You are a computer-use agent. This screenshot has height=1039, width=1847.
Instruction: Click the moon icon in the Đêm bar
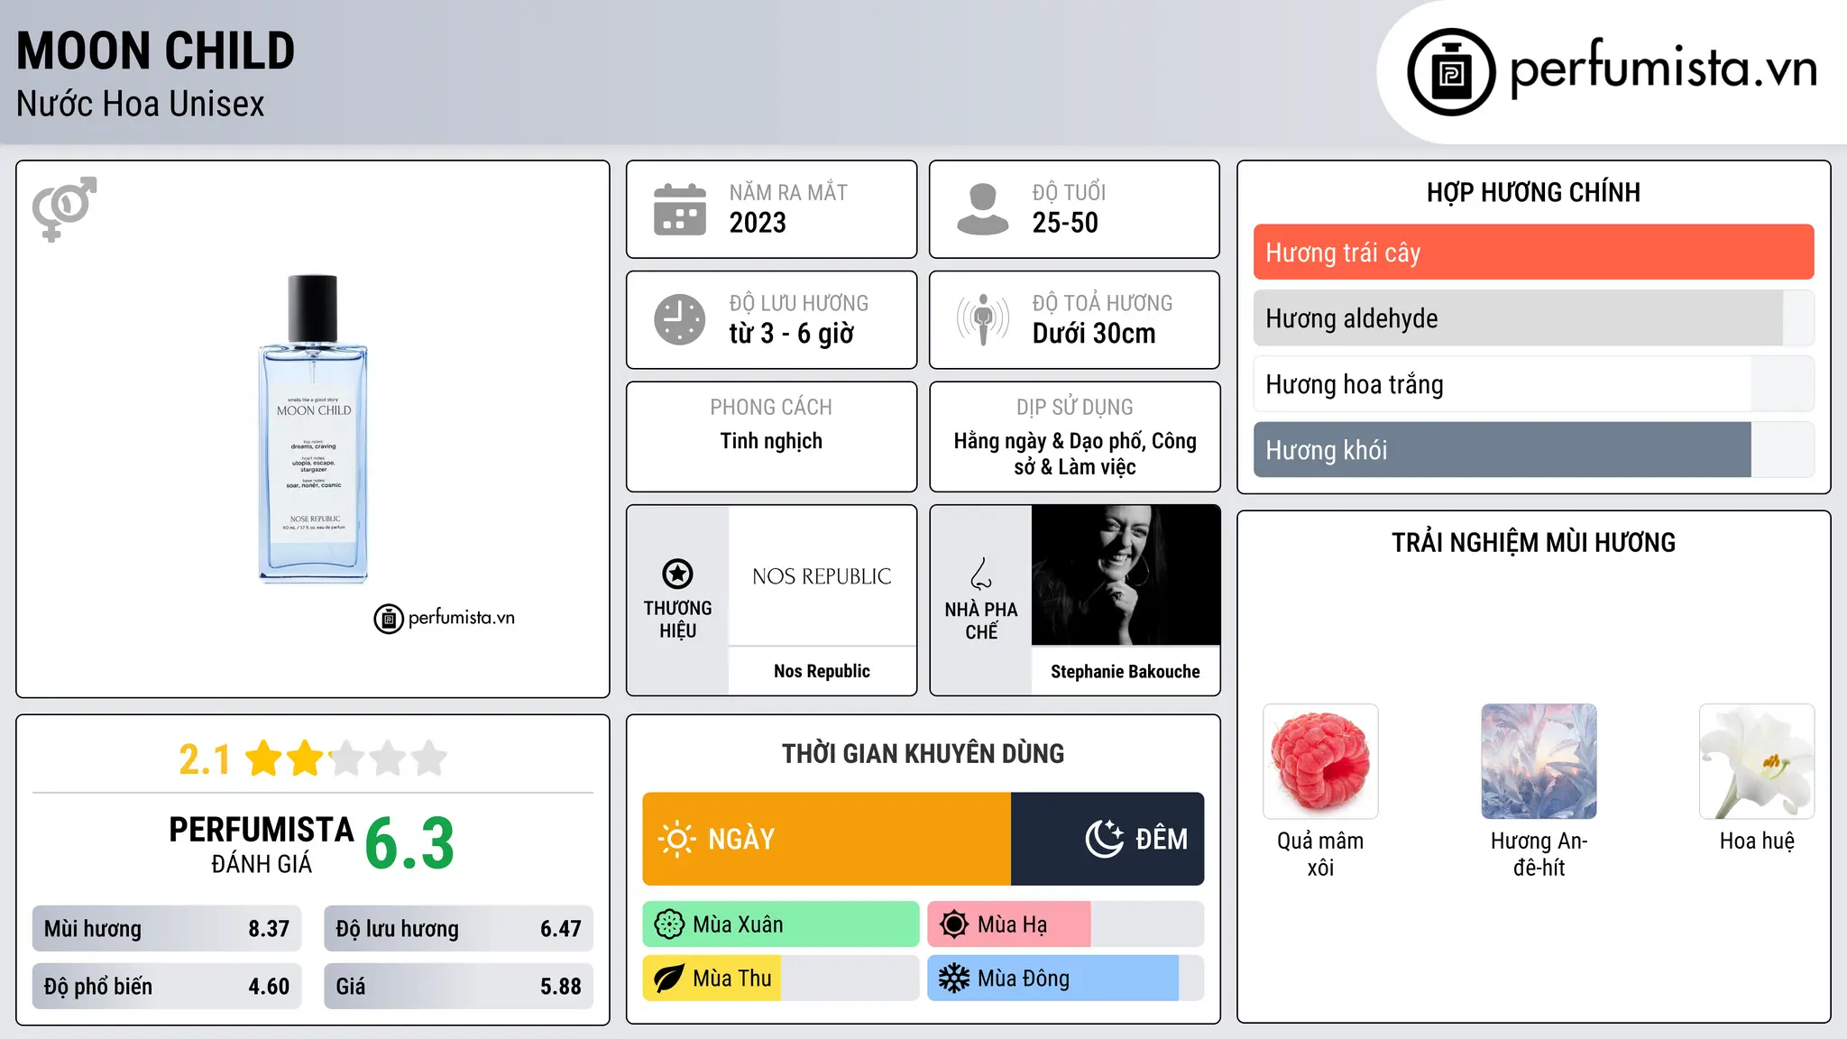[x=1104, y=839]
